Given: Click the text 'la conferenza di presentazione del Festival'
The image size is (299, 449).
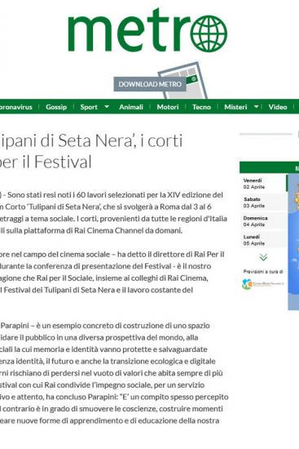Looking at the screenshot, I should (x=99, y=266).
